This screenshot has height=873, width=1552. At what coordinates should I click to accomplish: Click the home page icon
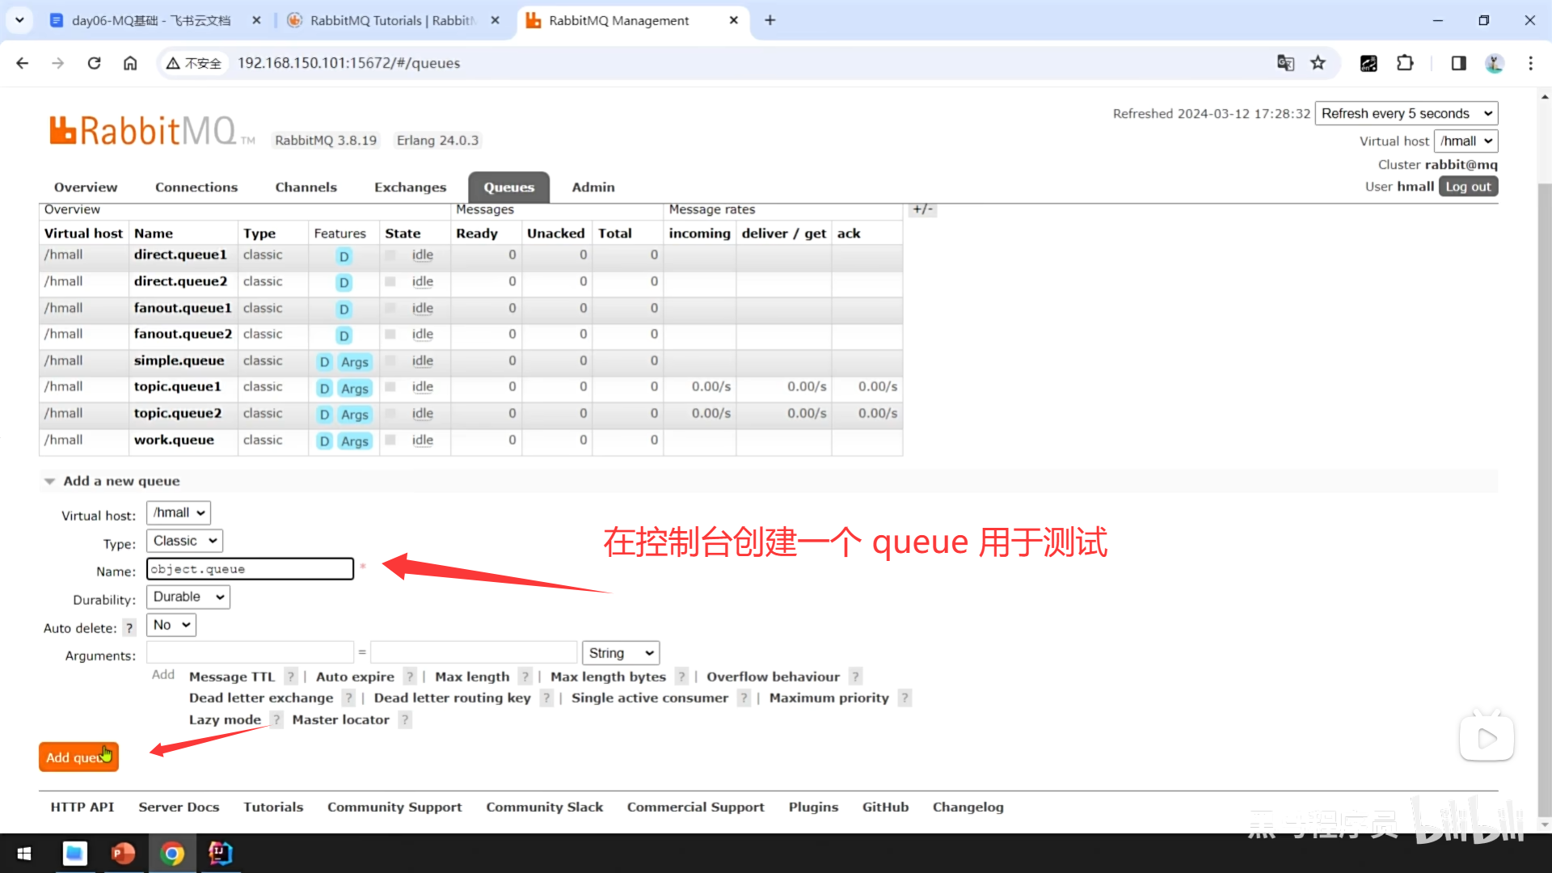click(130, 63)
